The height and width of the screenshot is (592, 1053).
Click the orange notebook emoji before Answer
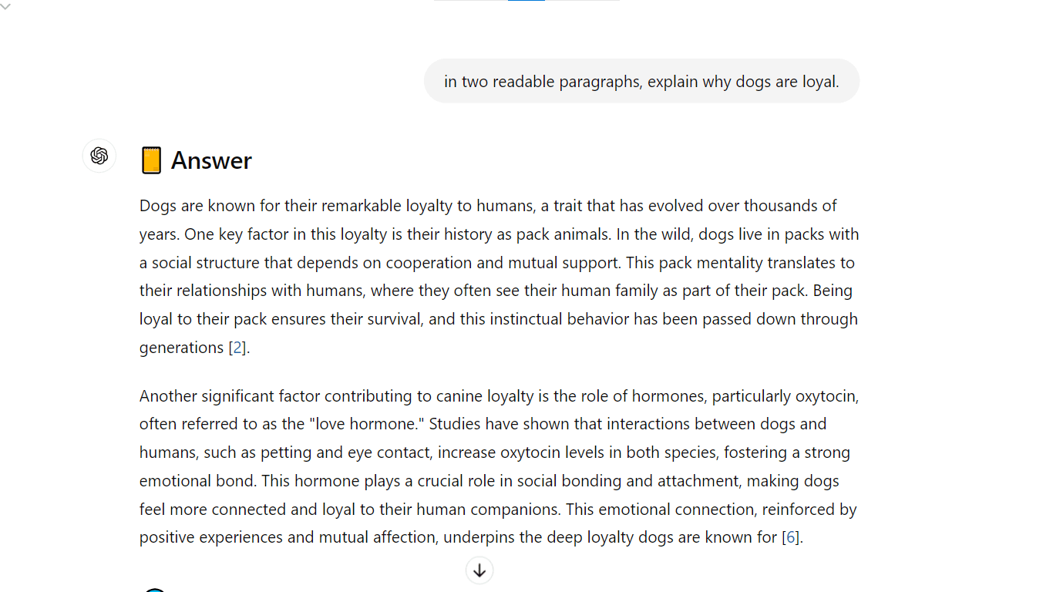click(x=151, y=160)
